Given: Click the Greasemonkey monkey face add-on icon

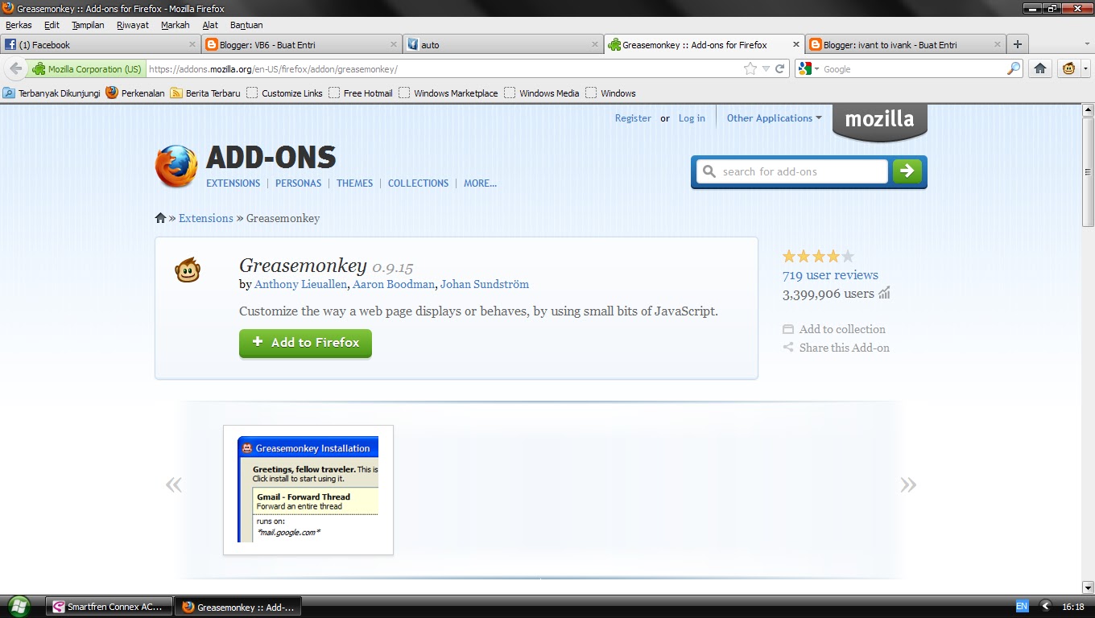Looking at the screenshot, I should tap(188, 270).
